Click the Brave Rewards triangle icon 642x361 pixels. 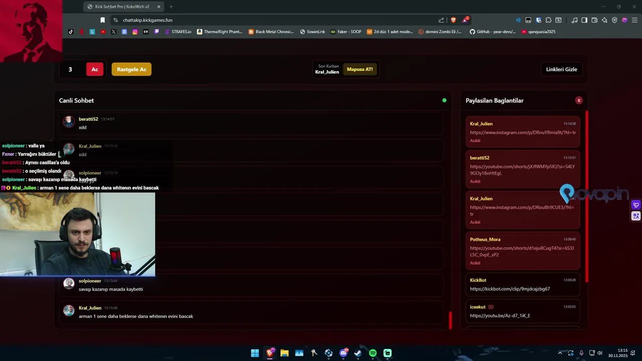click(465, 20)
